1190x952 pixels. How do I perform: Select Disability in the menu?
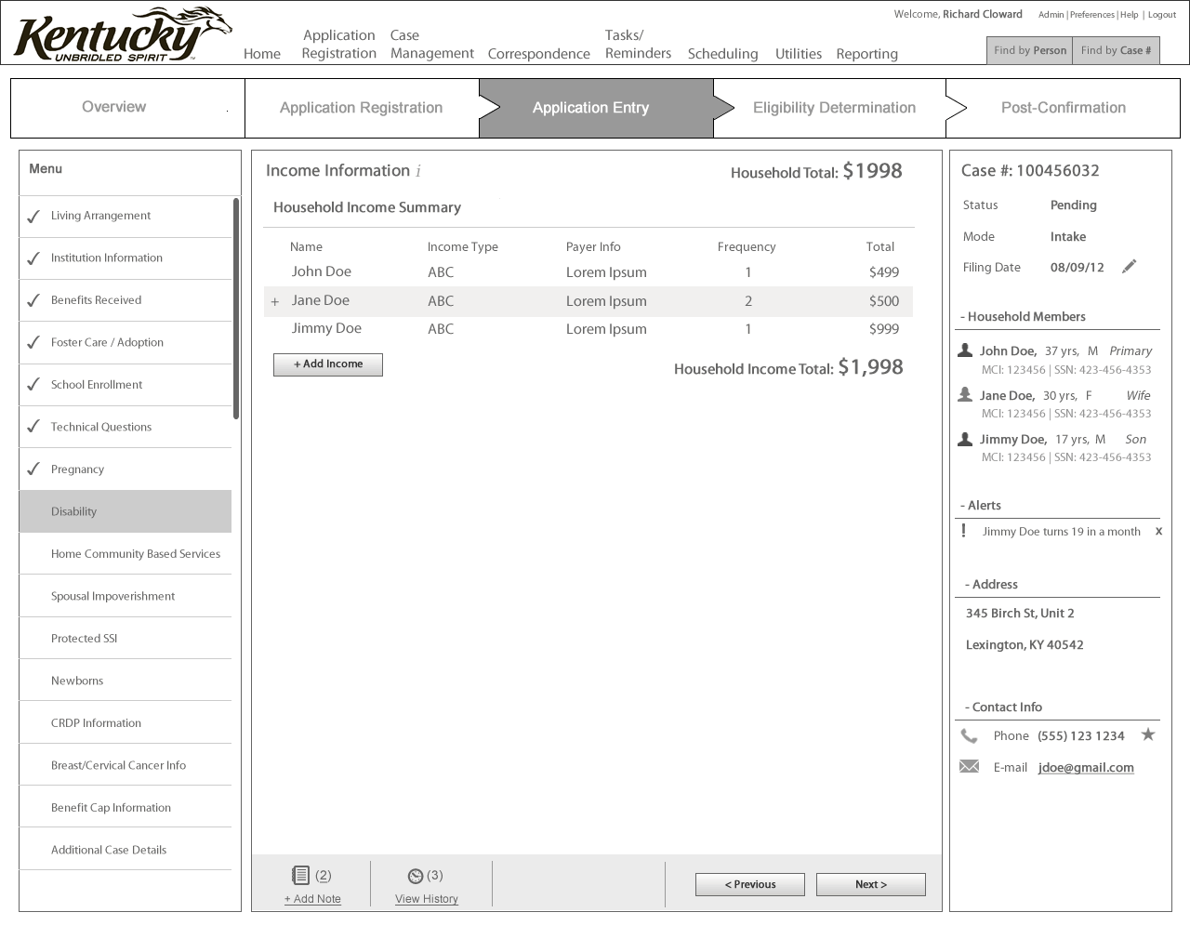pos(126,511)
